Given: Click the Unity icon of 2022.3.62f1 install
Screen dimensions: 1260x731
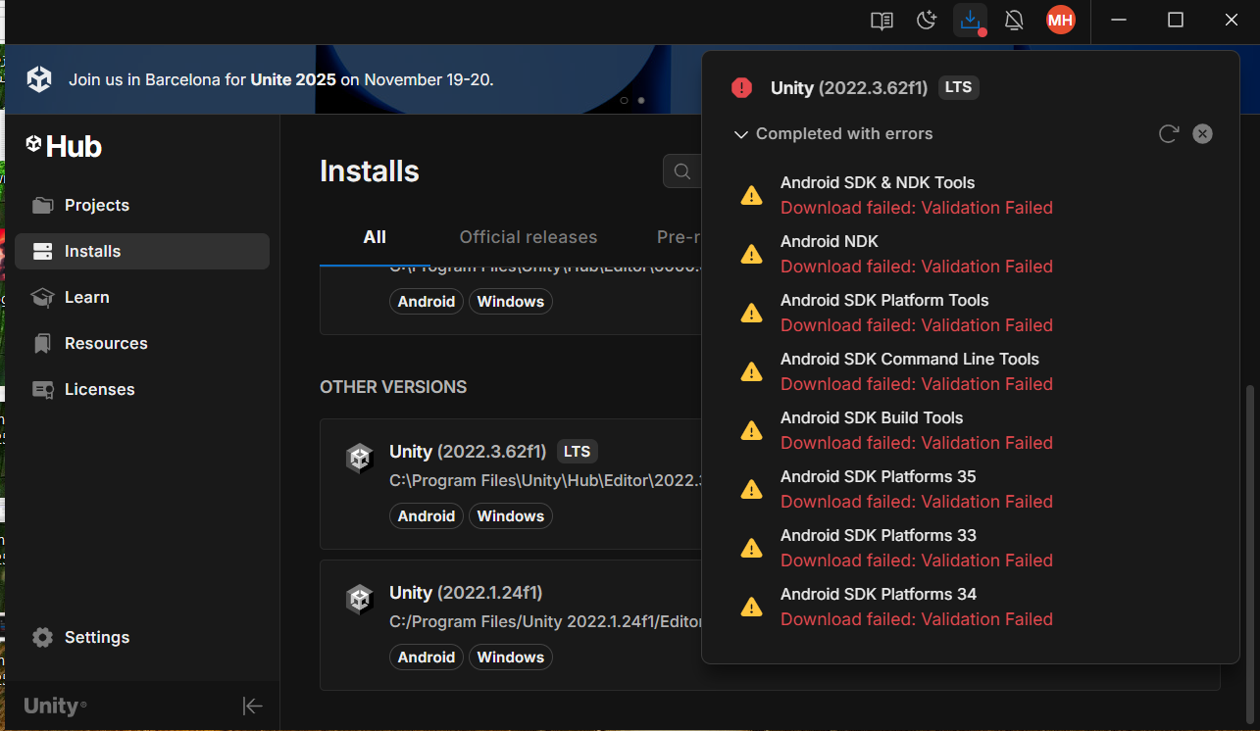Looking at the screenshot, I should click(360, 459).
